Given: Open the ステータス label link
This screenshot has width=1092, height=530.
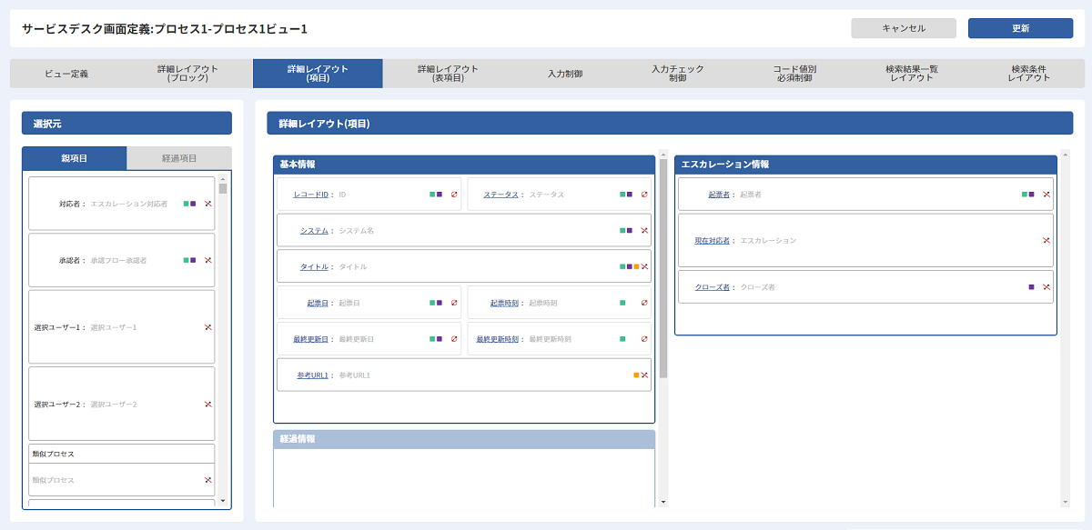Looking at the screenshot, I should tap(500, 195).
